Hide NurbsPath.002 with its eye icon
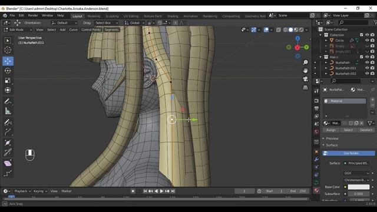Screen dimensions: 377x212 tap(367, 74)
